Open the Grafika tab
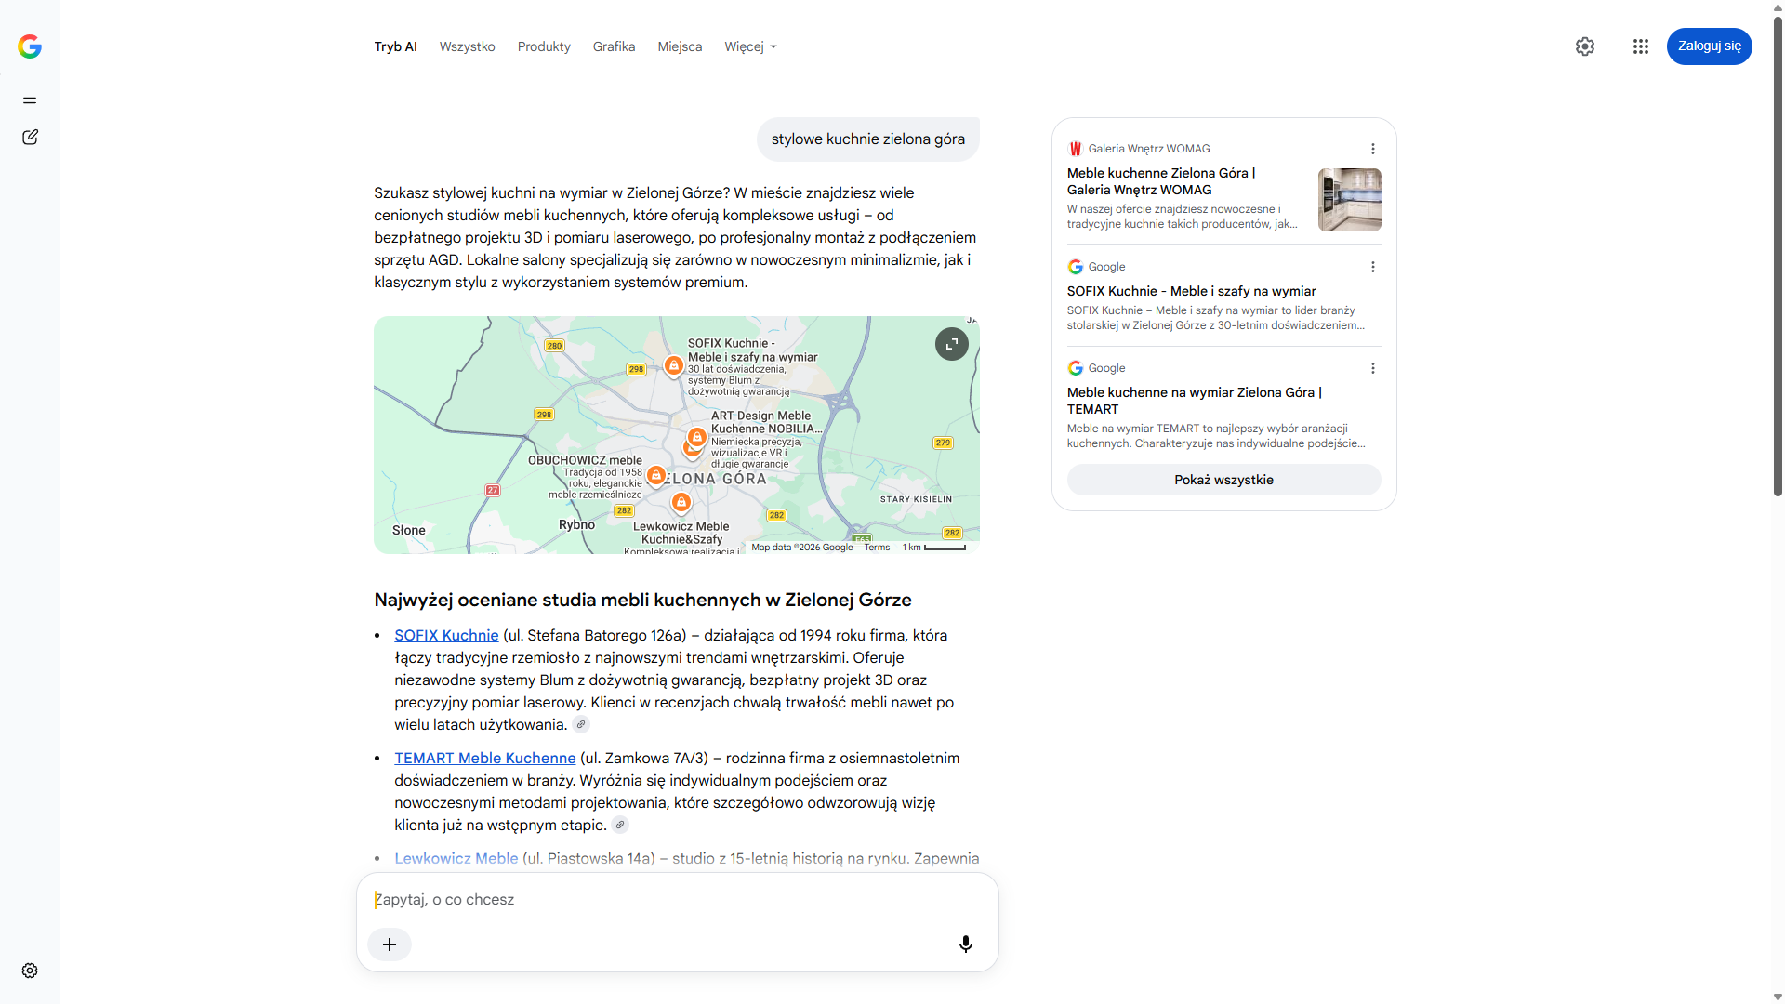Screen dimensions: 1785x1004 615,46
